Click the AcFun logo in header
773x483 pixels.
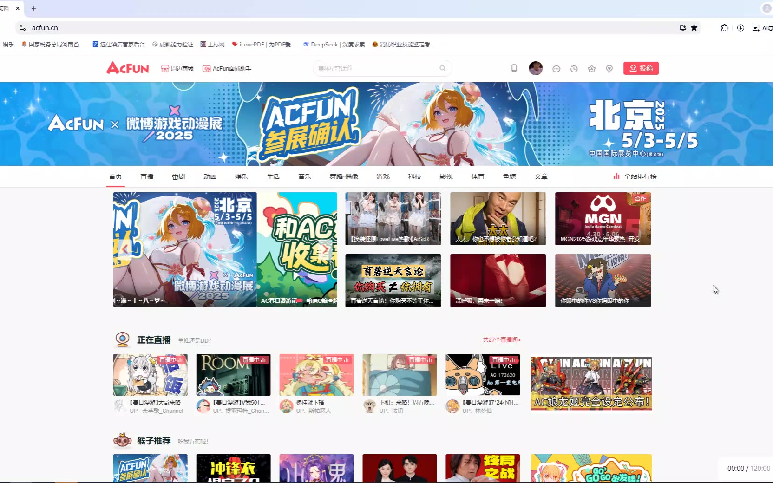coord(127,68)
